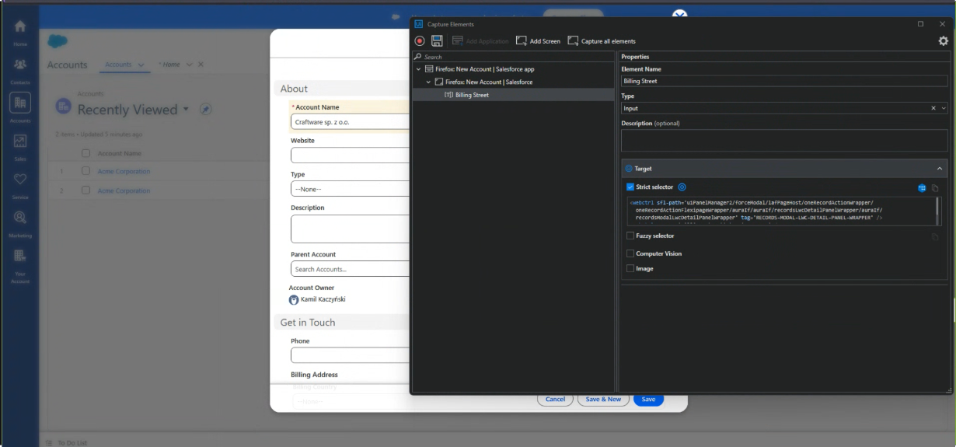Enable the Computer Vision checkbox
Viewport: 956px width, 447px height.
tap(630, 253)
